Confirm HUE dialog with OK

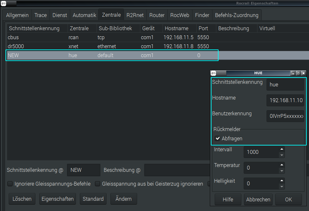point(288,199)
